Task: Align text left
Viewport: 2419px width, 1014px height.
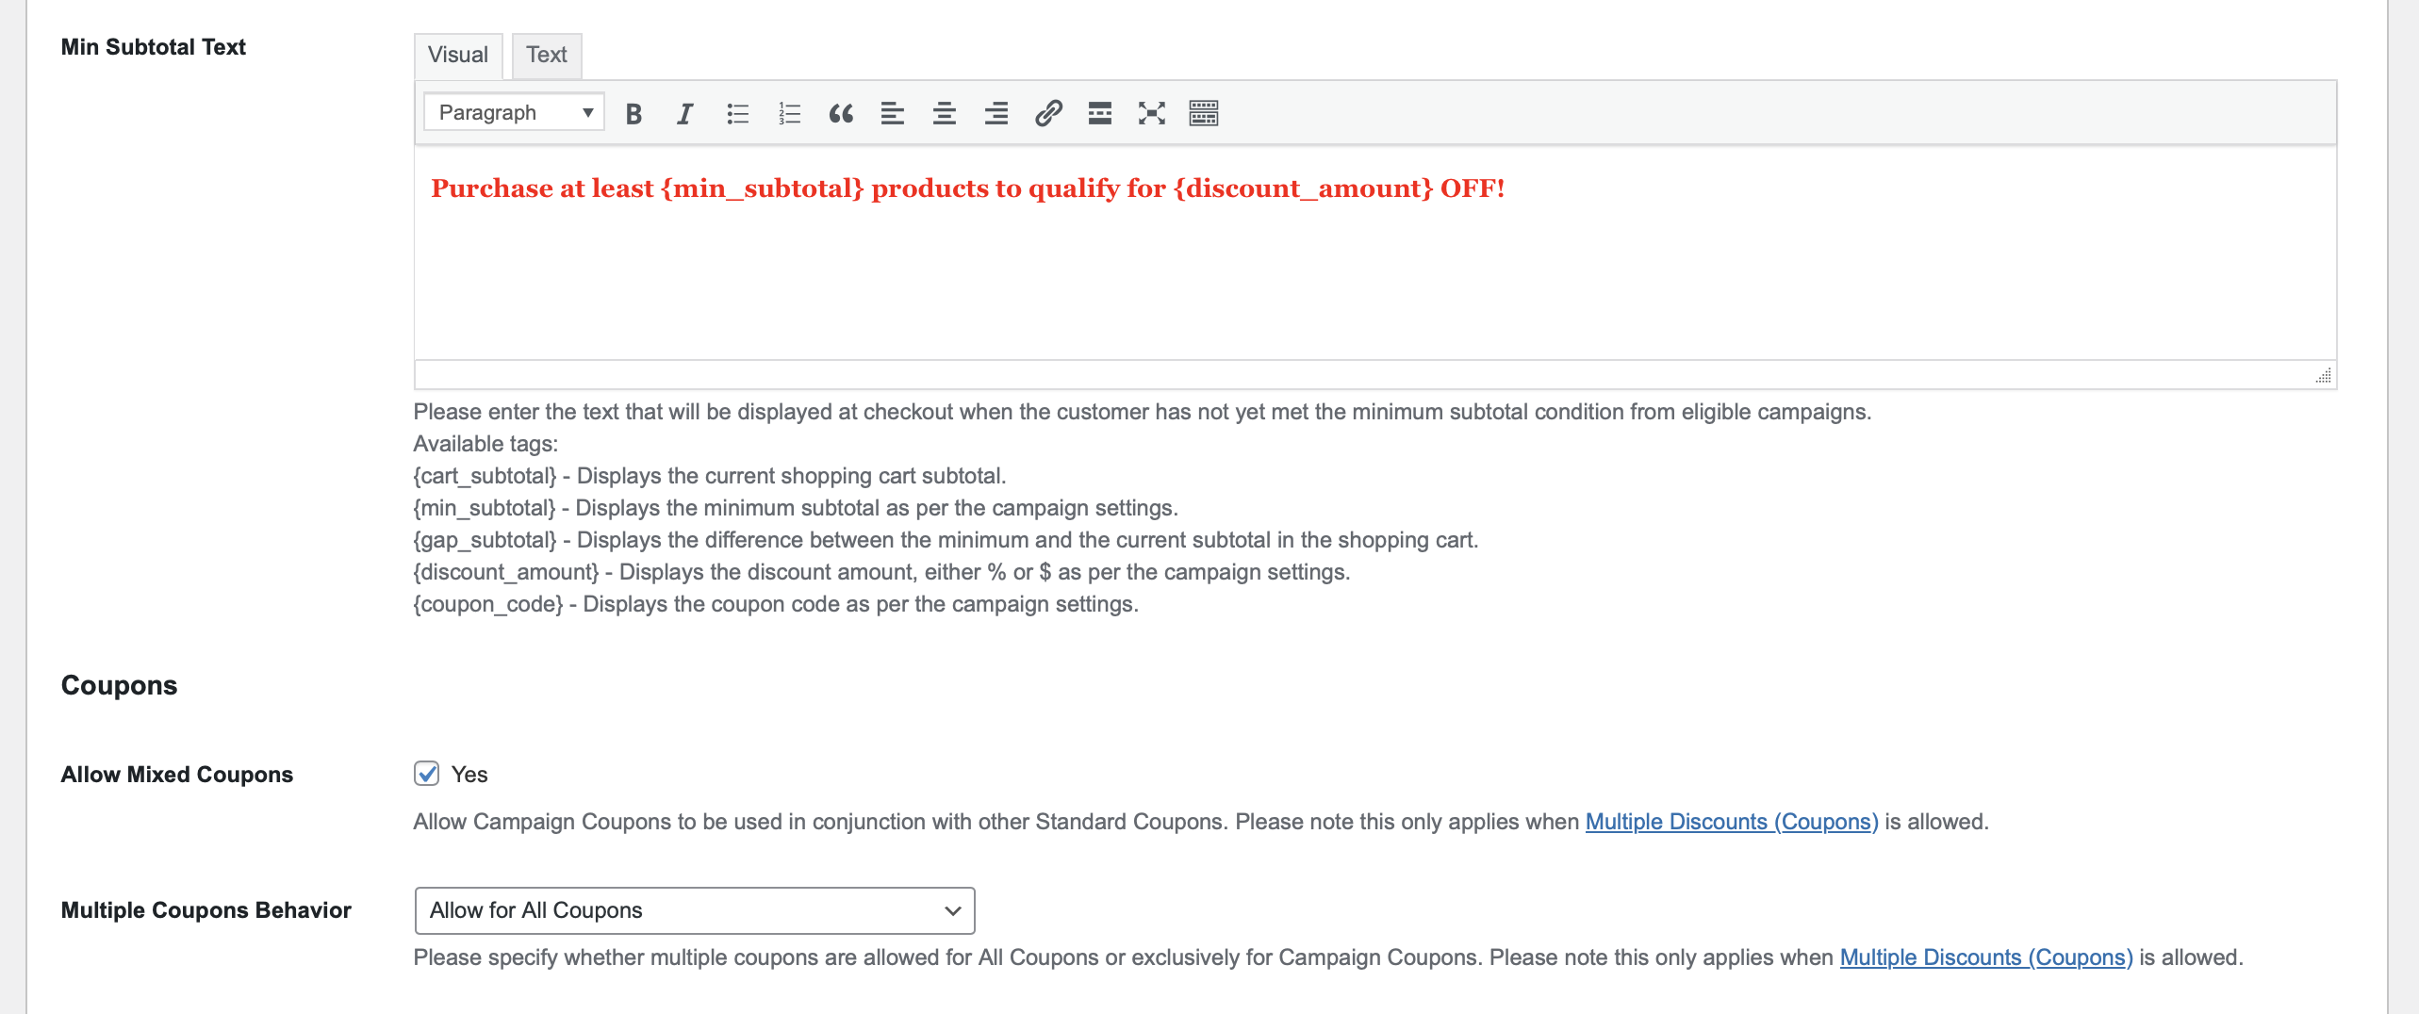Action: (893, 114)
